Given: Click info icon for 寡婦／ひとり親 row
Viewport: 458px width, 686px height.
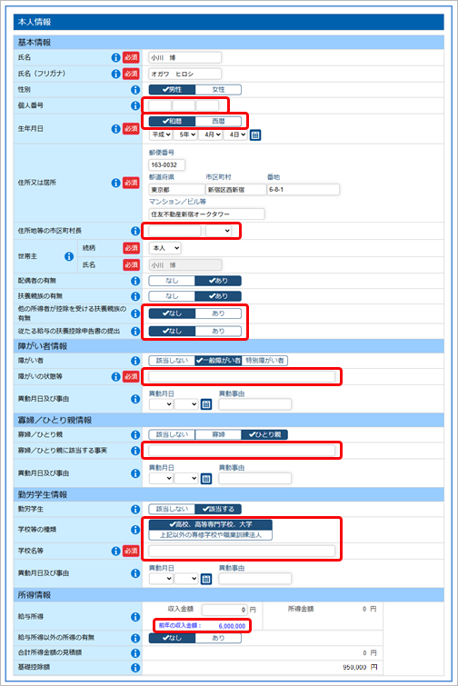Looking at the screenshot, I should tap(135, 434).
